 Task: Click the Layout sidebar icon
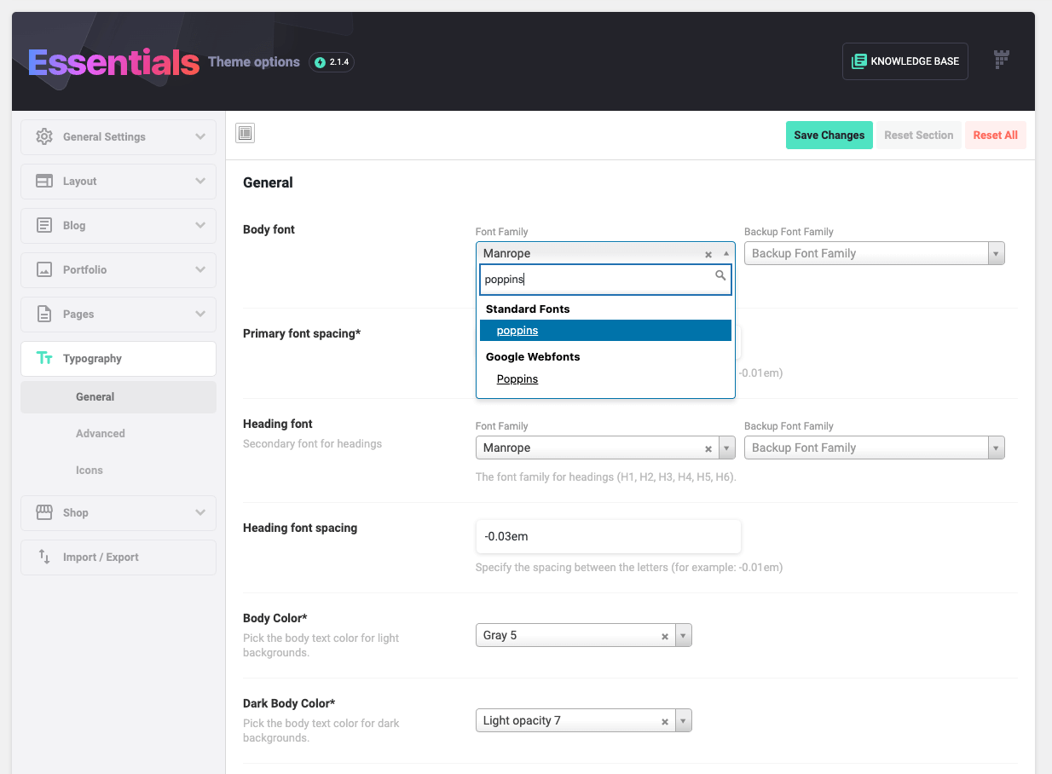coord(44,181)
